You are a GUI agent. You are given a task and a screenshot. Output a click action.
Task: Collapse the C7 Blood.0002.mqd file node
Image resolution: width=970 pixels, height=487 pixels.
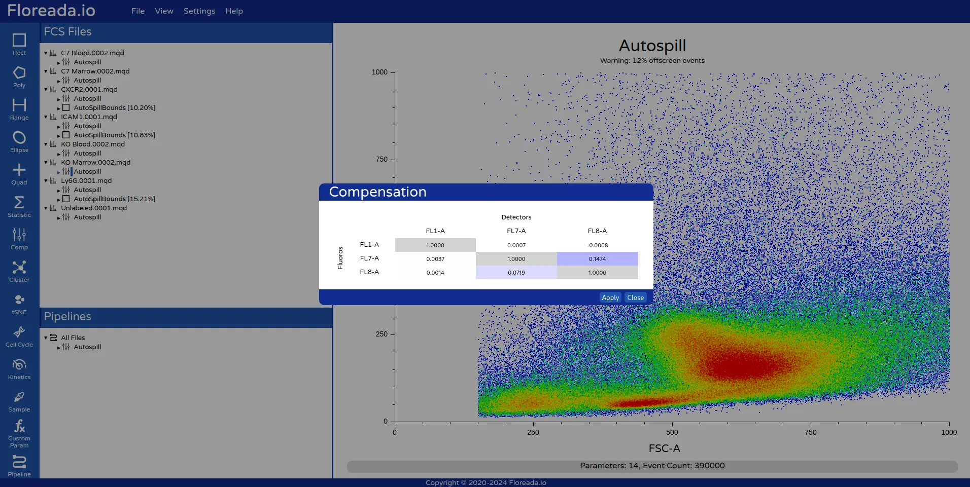46,53
